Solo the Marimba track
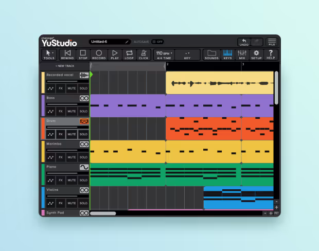 pyautogui.click(x=83, y=157)
